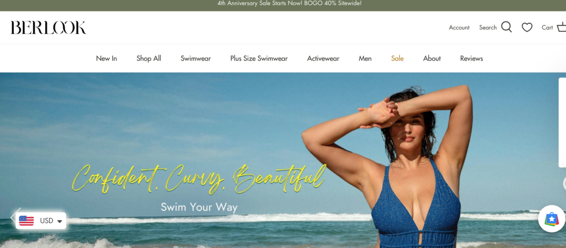Open the rewards shopping bag badge
This screenshot has width=566, height=248.
click(x=552, y=218)
